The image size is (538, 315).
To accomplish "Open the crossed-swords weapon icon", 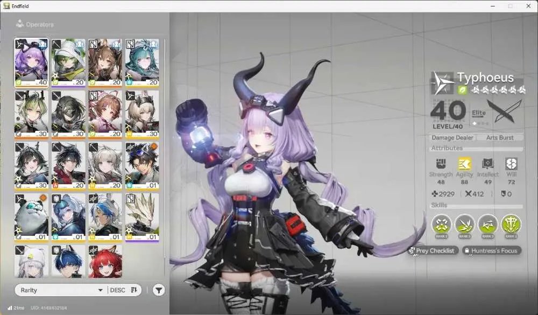I will pyautogui.click(x=504, y=111).
